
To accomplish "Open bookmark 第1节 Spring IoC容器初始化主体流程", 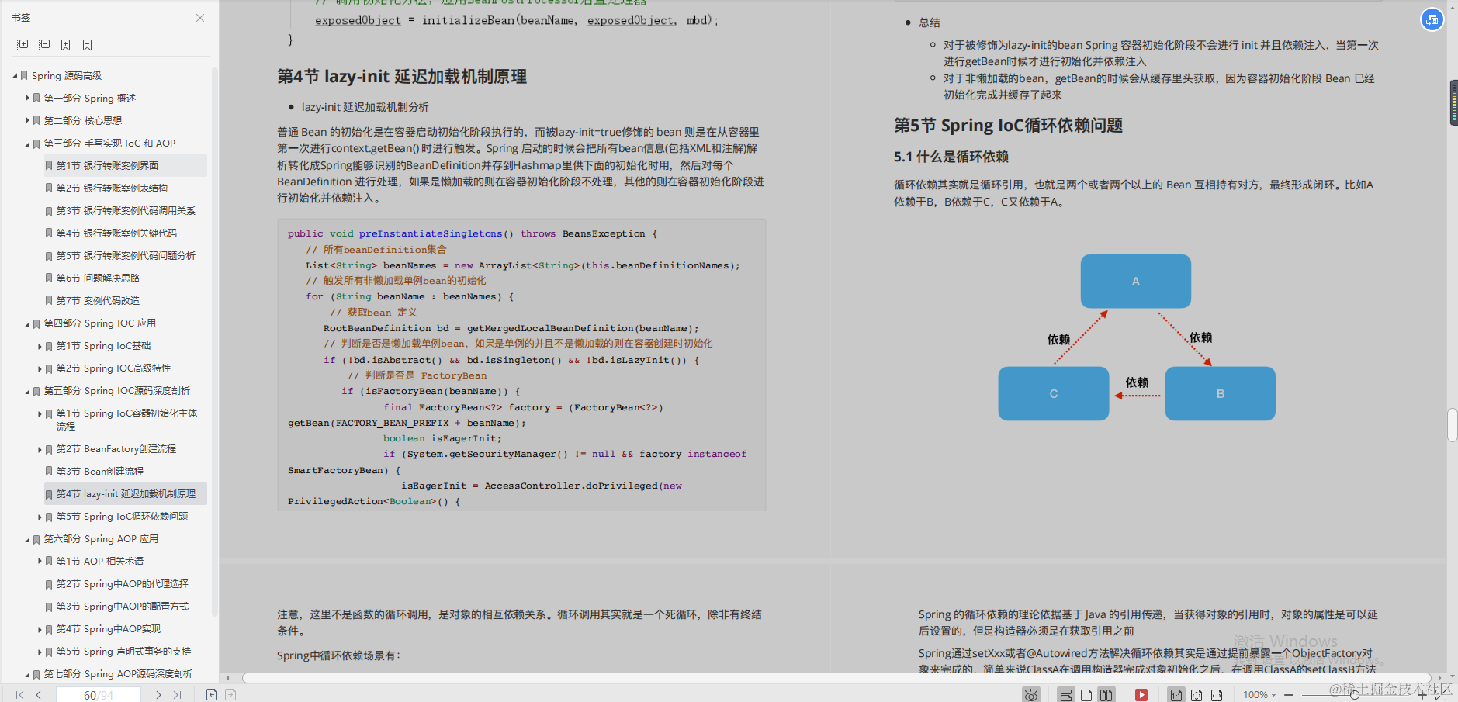I will (126, 420).
